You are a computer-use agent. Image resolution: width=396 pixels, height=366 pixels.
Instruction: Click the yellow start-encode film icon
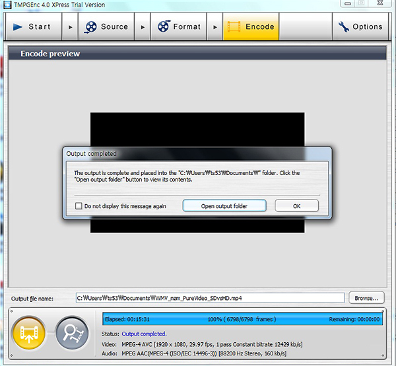tap(29, 332)
